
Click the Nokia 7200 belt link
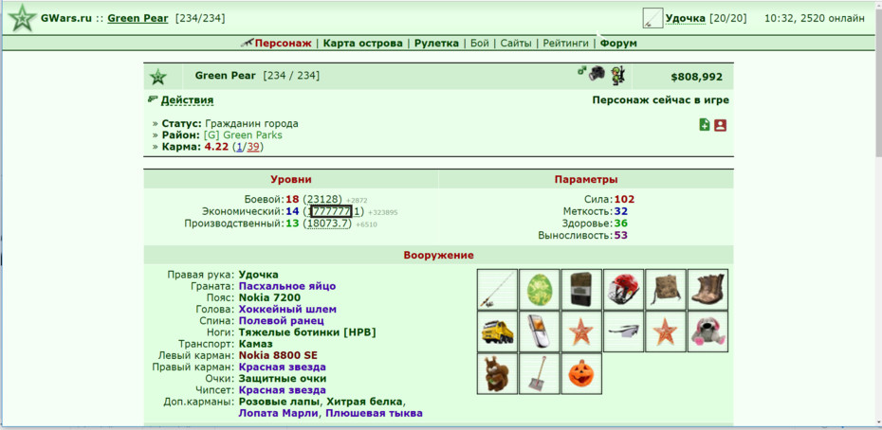269,297
